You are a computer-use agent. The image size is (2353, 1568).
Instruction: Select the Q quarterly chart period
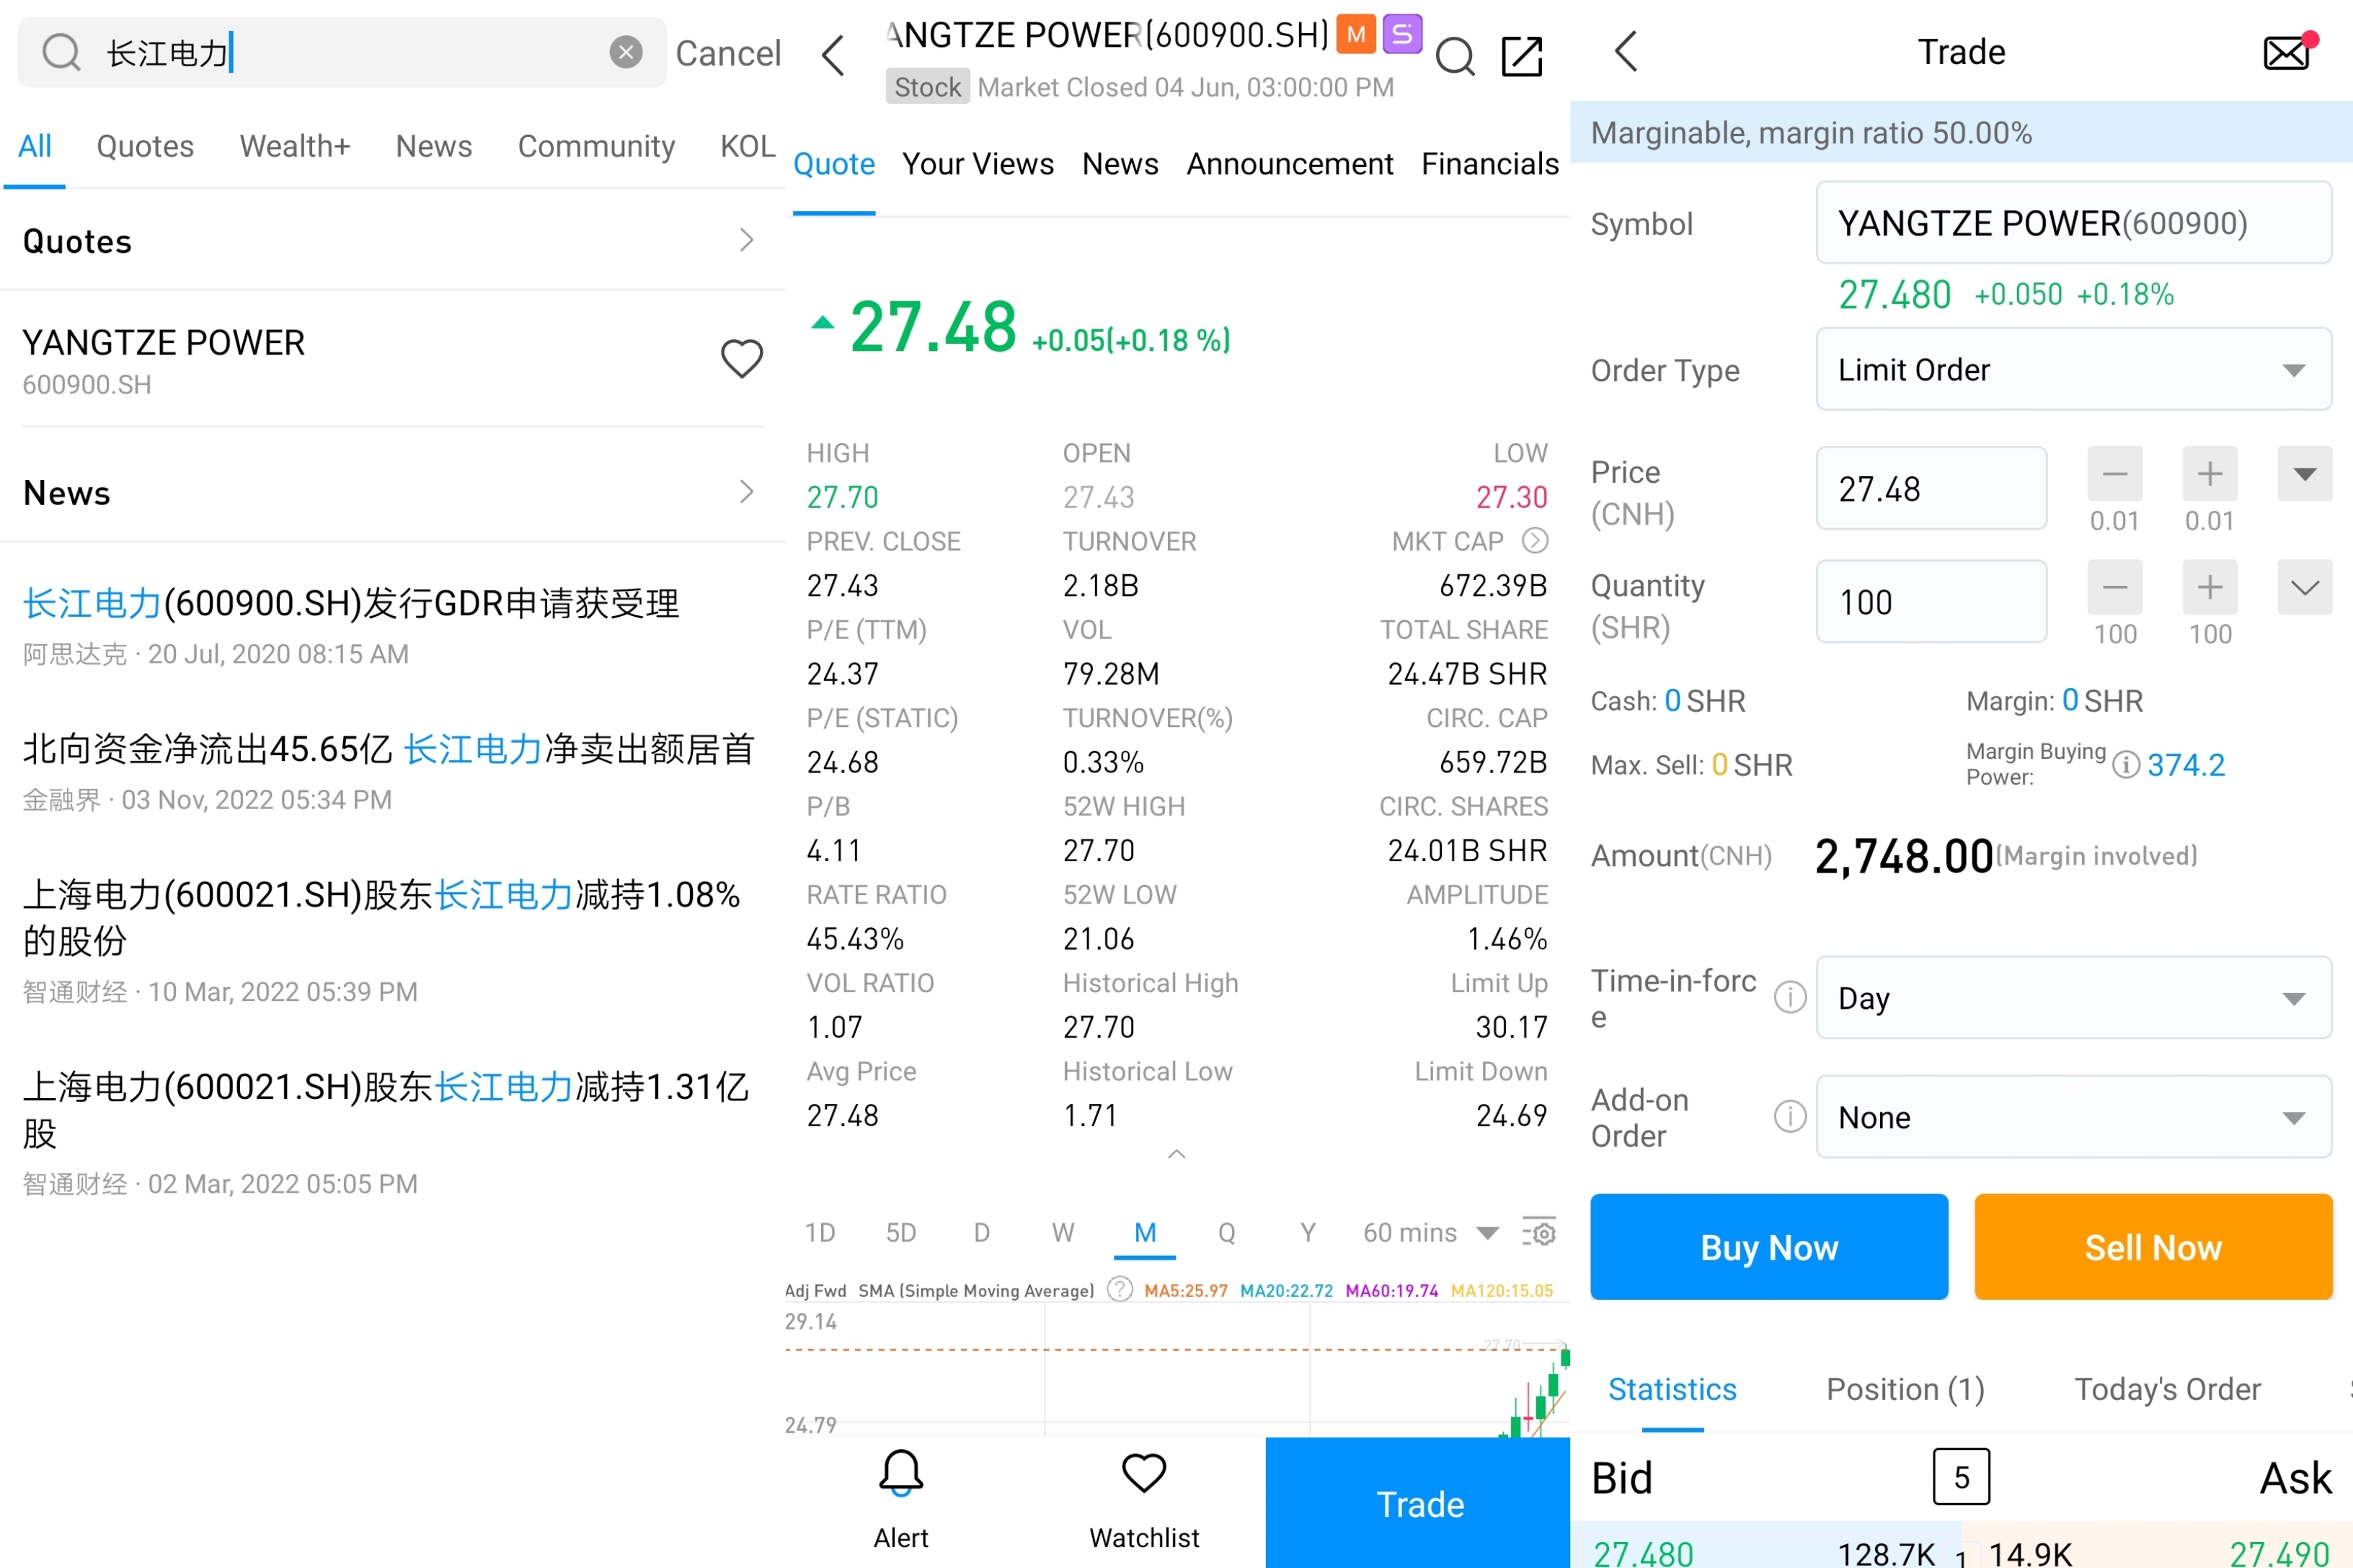tap(1226, 1233)
